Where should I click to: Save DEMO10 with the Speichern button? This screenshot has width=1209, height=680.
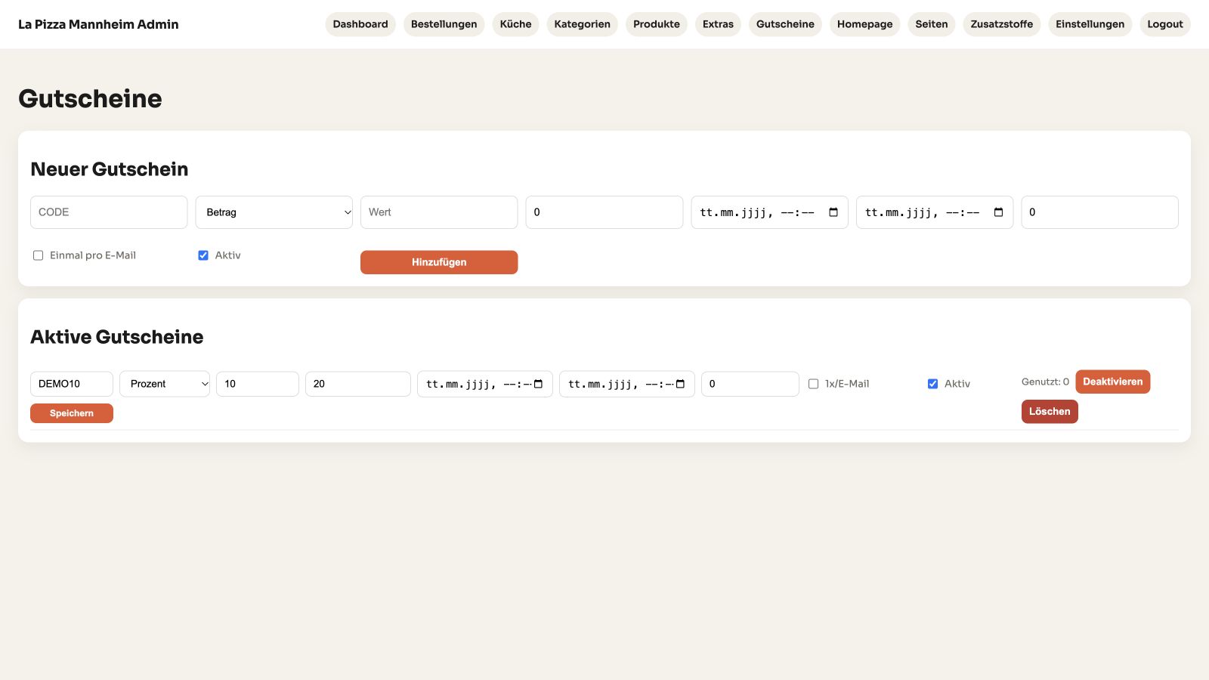(x=72, y=413)
